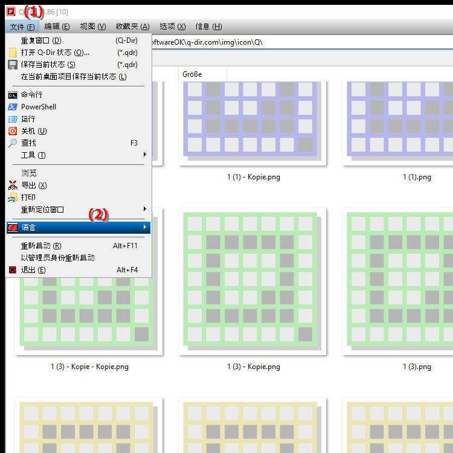
Task: Click the red flag icon beside 语言
Action: pos(13,227)
